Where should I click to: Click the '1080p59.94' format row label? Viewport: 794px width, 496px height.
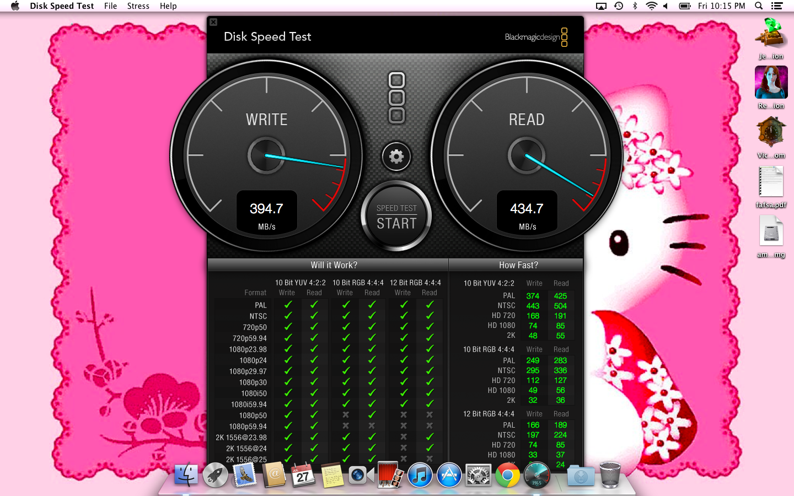click(x=248, y=427)
